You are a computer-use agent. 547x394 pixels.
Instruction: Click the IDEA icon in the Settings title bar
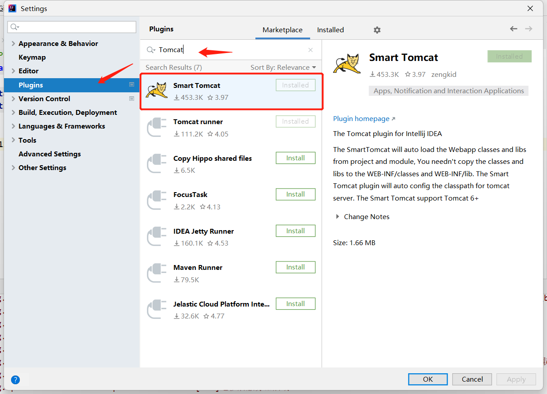point(12,8)
